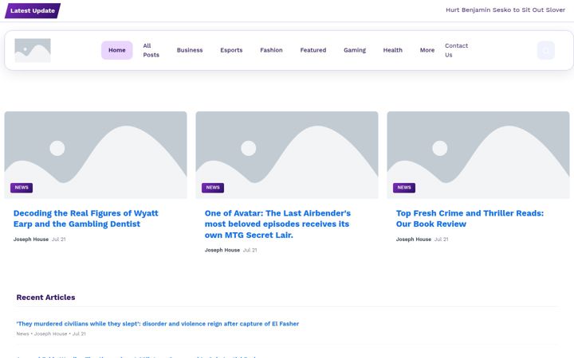
Task: Open the Top Fresh Crime and Thriller Reads headline
Action: [470, 219]
